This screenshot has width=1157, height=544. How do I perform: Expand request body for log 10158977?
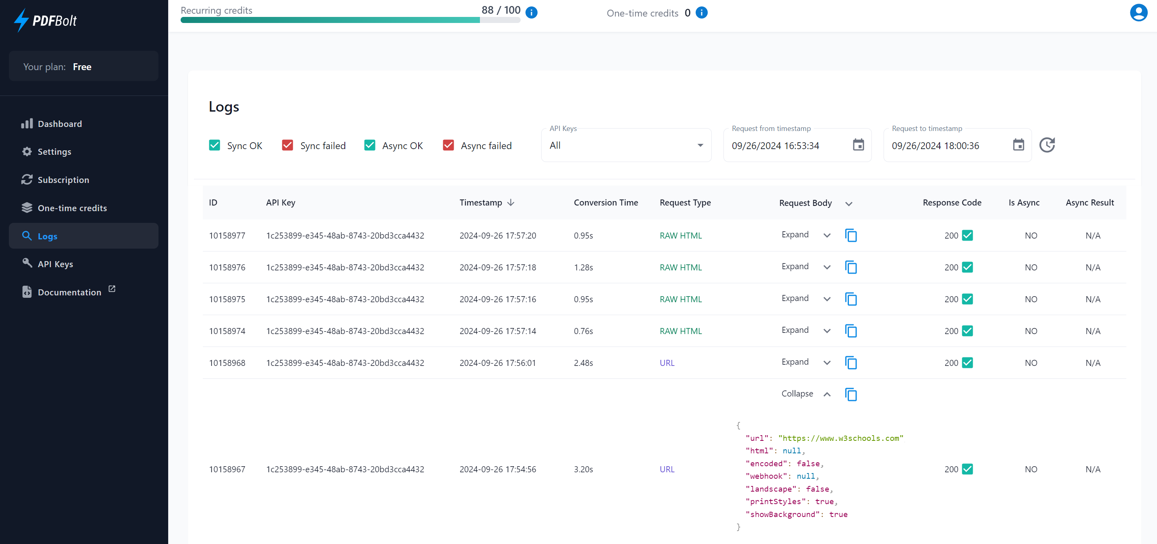point(806,235)
